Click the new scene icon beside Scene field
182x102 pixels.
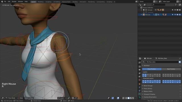[x=154, y=1]
